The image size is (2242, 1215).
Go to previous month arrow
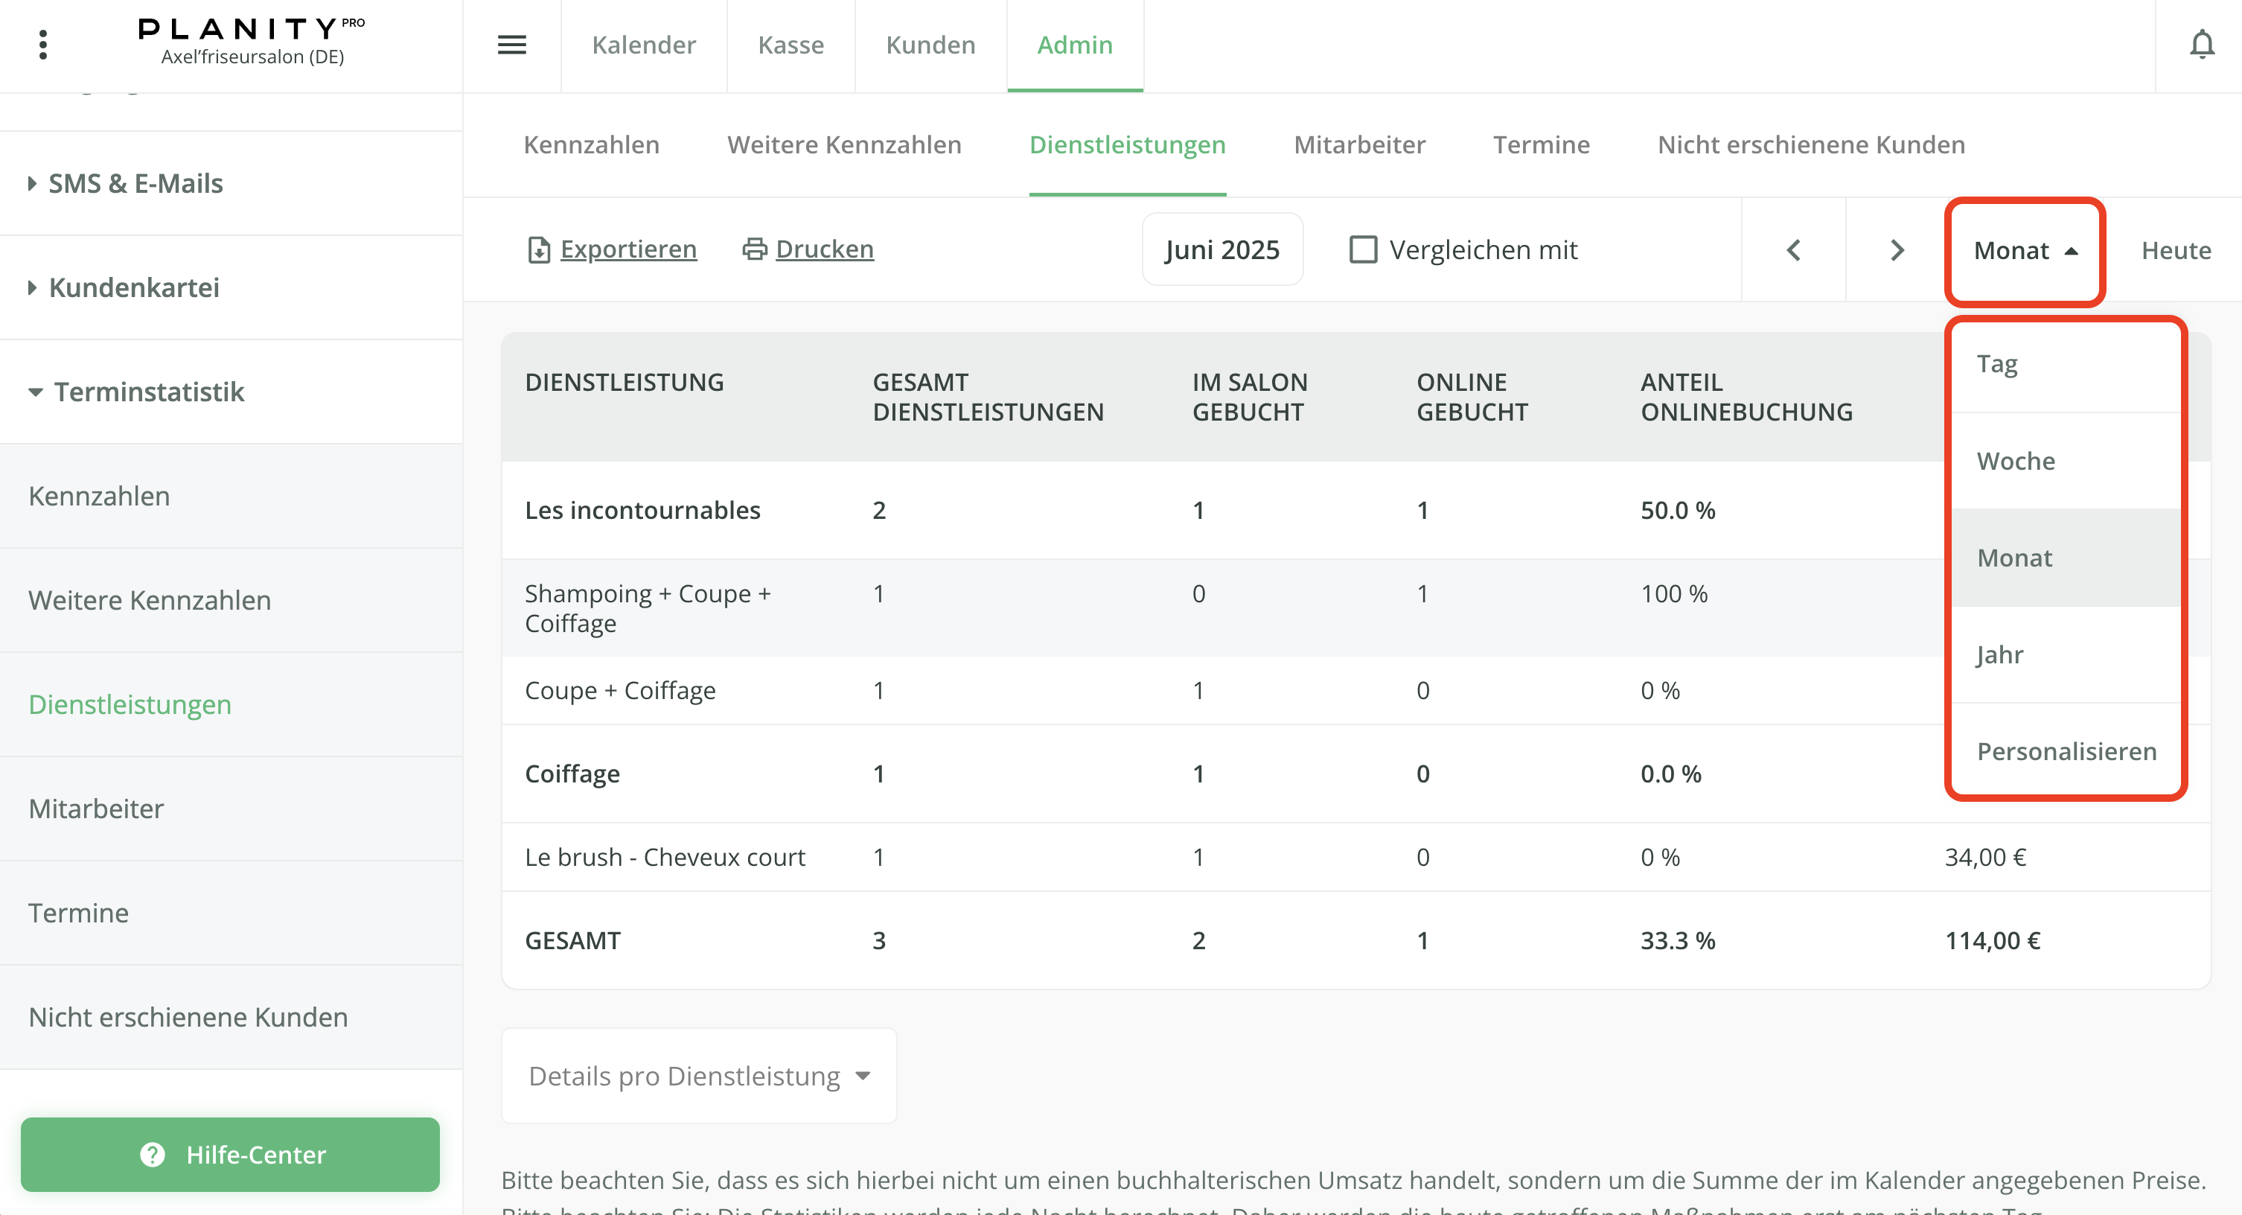click(1794, 251)
